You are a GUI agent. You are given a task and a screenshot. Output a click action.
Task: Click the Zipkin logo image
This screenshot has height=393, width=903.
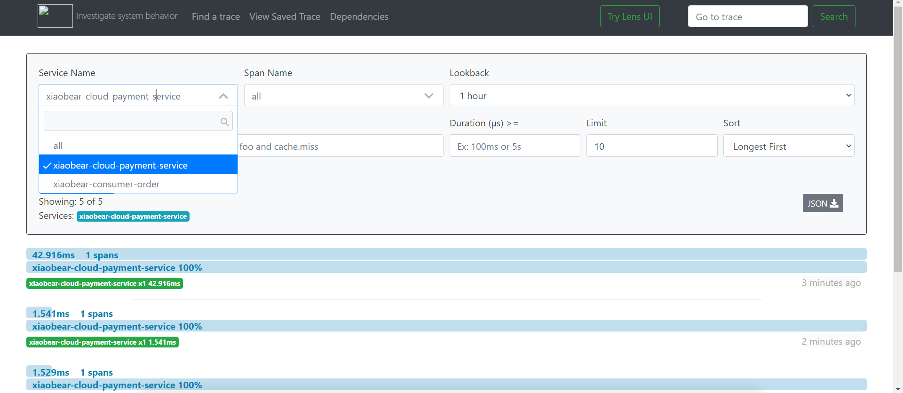55,16
